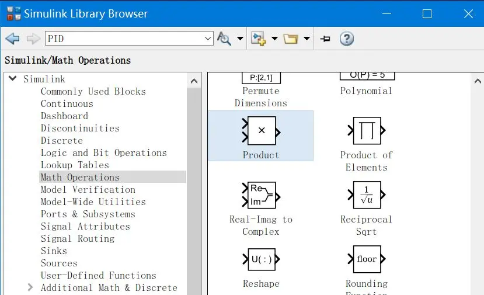Click the Real-Imag to Complex label
Screen dimensions: 484x295
pyautogui.click(x=261, y=225)
